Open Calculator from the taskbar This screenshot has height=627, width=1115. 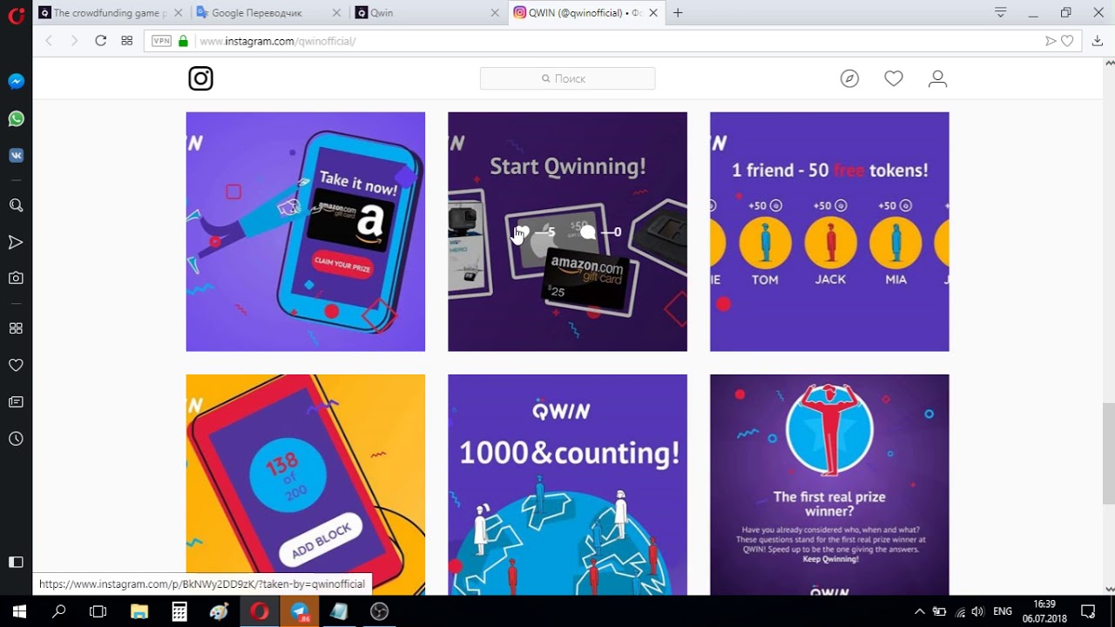coord(179,611)
